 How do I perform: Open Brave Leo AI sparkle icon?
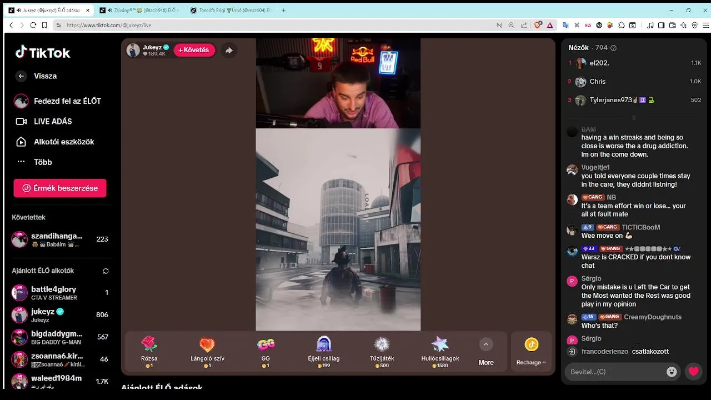pyautogui.click(x=683, y=25)
